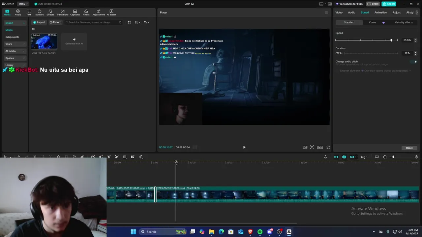422x237 pixels.
Task: Click the fit timeline to window icon
Action: pyautogui.click(x=377, y=157)
